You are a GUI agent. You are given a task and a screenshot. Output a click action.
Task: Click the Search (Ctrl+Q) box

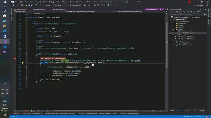[114, 2]
